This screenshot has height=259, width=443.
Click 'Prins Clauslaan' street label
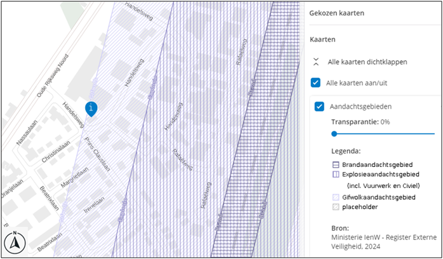[96, 154]
